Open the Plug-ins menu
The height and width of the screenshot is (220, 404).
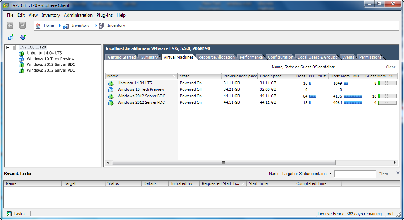(x=105, y=15)
